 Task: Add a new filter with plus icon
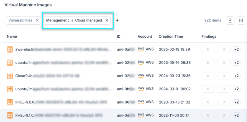(x=117, y=20)
